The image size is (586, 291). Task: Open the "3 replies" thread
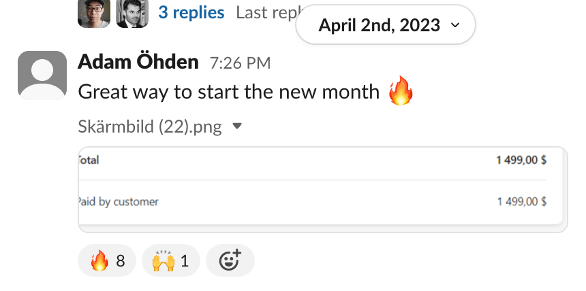(191, 12)
